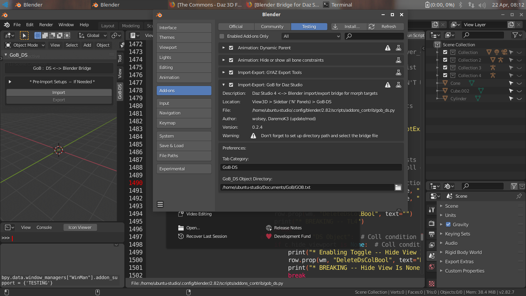Open the Texture properties checker icon
The width and height of the screenshot is (526, 296).
point(431,284)
